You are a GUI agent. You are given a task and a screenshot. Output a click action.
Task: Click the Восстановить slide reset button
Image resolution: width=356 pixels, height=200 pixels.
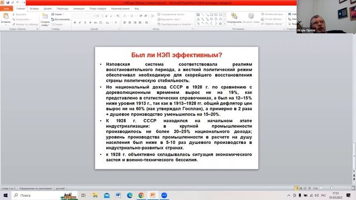pyautogui.click(x=61, y=19)
